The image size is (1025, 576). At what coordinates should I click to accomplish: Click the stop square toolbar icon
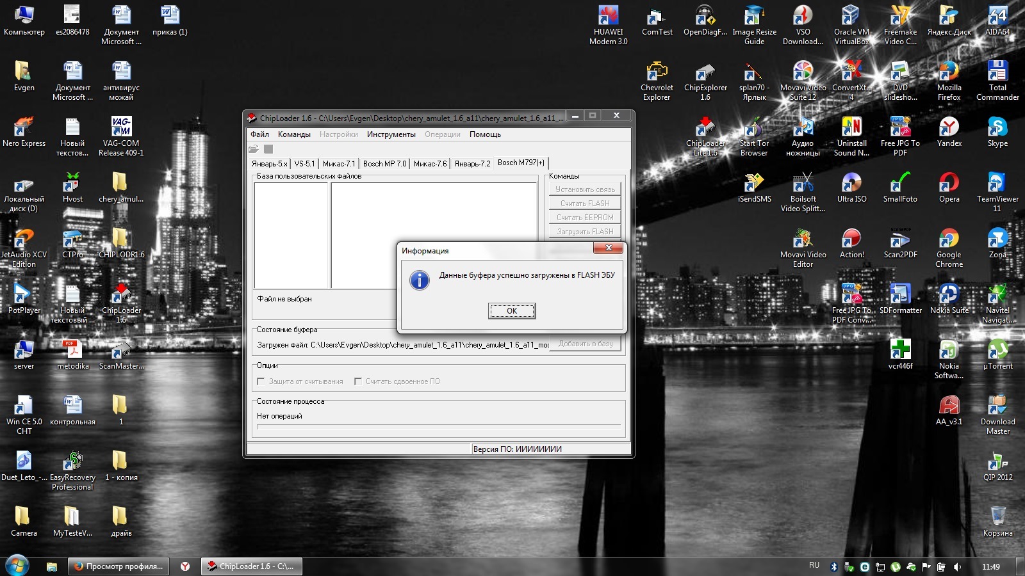[x=268, y=149]
